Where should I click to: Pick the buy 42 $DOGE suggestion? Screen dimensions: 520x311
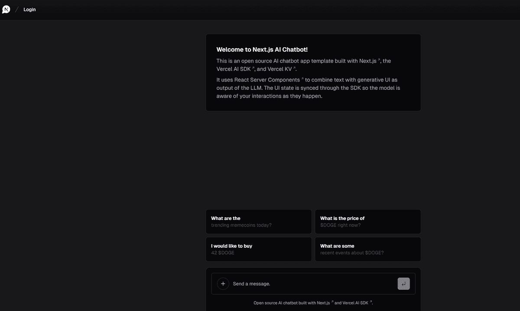click(x=259, y=249)
